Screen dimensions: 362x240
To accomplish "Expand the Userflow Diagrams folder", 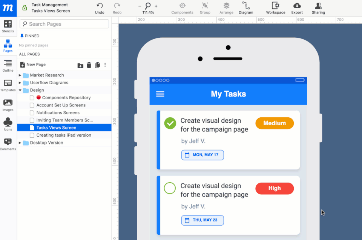I will [20, 83].
